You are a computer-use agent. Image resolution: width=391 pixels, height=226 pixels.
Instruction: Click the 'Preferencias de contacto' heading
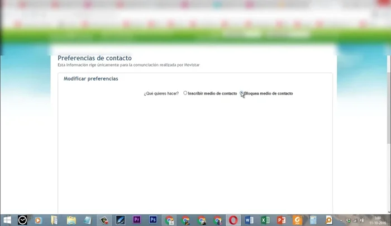tap(94, 58)
